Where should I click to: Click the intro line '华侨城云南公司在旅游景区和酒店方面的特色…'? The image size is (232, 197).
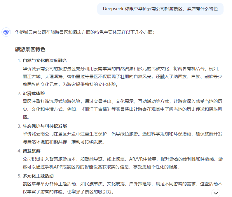85,32
